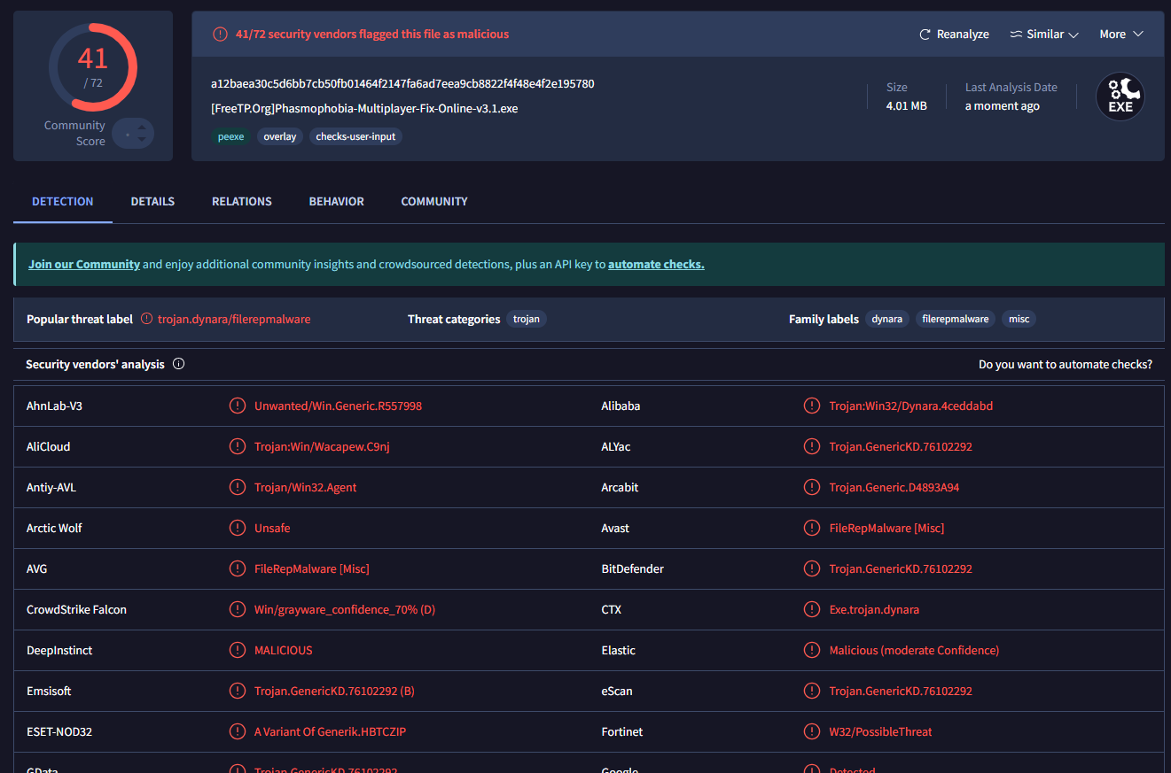Select the peexe tag

[x=230, y=136]
